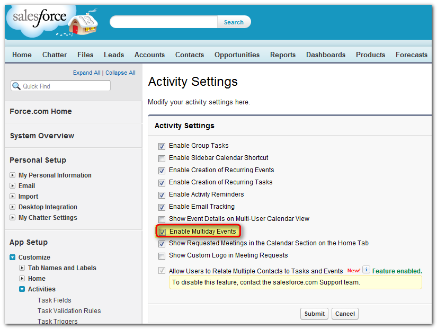The width and height of the screenshot is (437, 329).
Task: Open System Overview link
Action: (42, 136)
